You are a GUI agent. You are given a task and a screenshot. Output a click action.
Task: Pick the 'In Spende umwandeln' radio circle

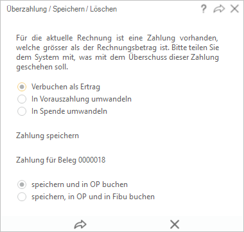click(x=22, y=111)
